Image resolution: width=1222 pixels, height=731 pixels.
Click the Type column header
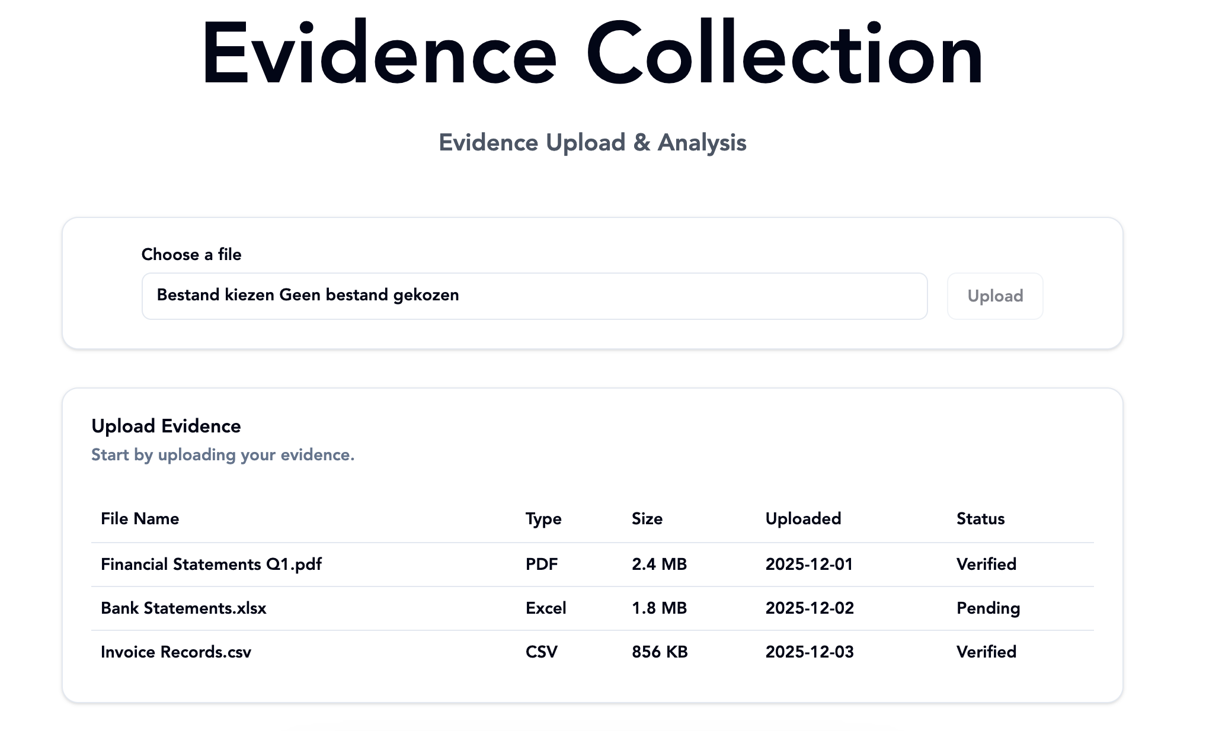pyautogui.click(x=543, y=519)
